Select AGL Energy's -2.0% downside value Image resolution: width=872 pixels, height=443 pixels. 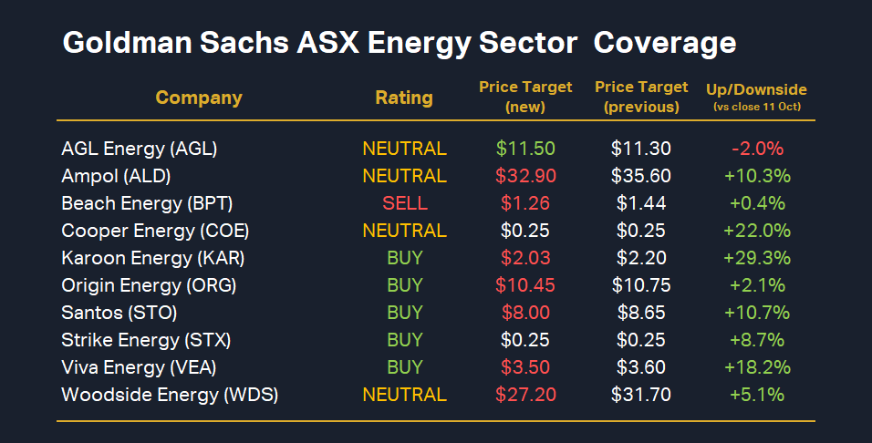(x=756, y=149)
